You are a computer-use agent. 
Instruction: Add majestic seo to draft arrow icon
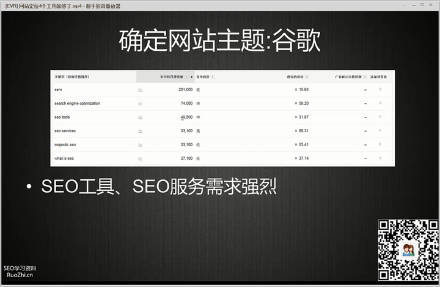pos(380,144)
